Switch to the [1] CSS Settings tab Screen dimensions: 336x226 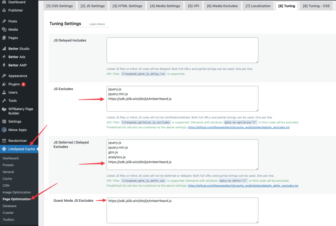coord(60,6)
